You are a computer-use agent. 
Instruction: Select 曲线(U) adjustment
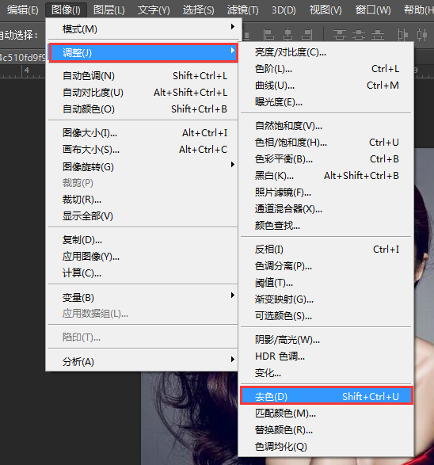pyautogui.click(x=326, y=86)
